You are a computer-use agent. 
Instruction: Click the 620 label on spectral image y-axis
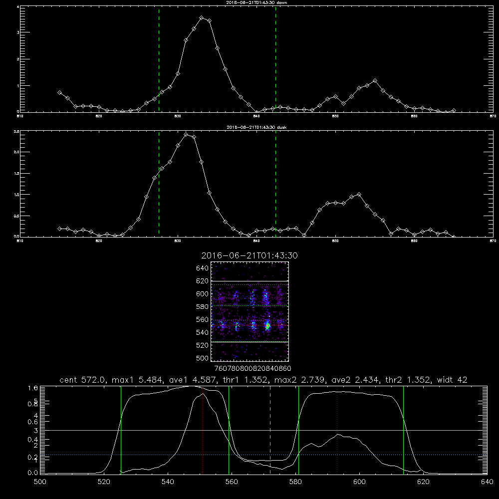[x=203, y=281]
